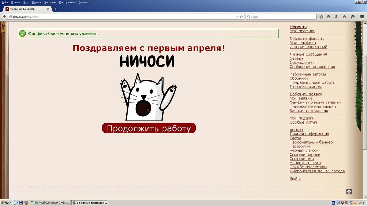Click the Сменить пароль link

point(305,154)
